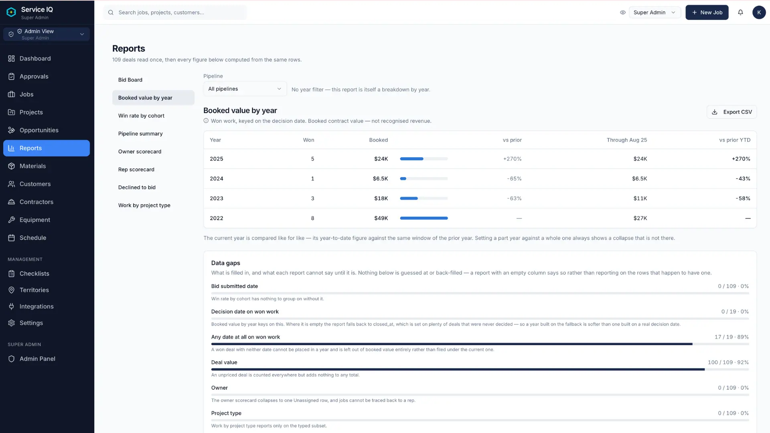Click the vs prior YTD column header

(735, 140)
